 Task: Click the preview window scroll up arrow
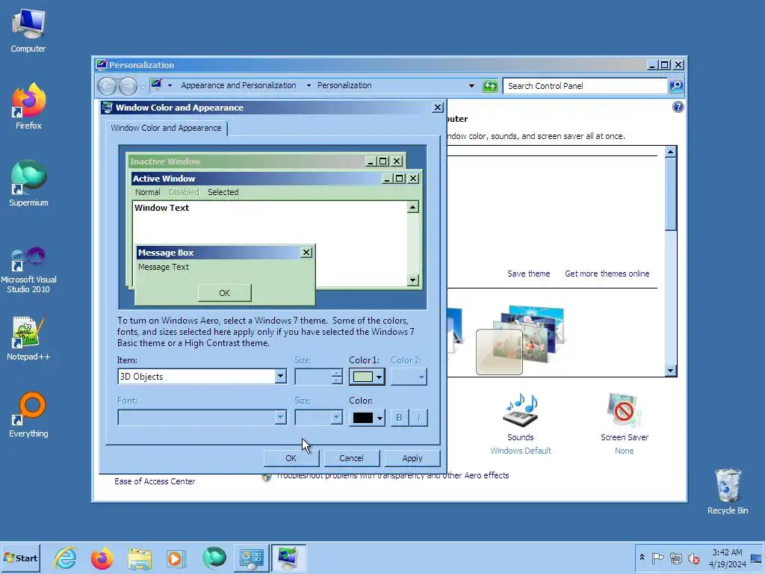412,208
